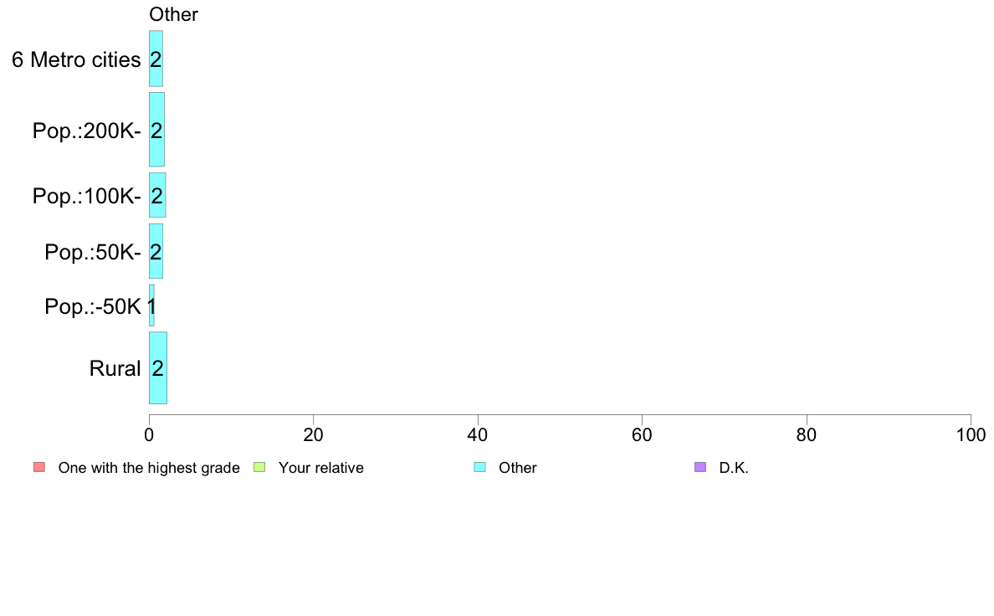Click the 'D.K.' legend text

point(734,468)
